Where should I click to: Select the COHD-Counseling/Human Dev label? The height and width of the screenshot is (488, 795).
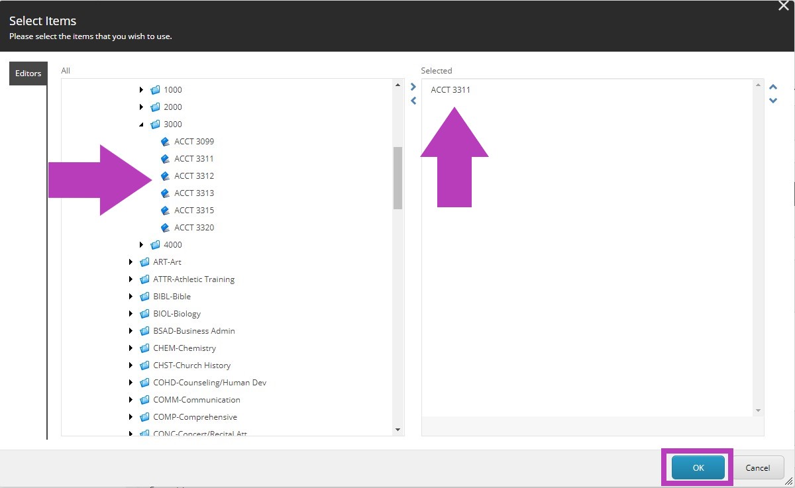pos(210,382)
